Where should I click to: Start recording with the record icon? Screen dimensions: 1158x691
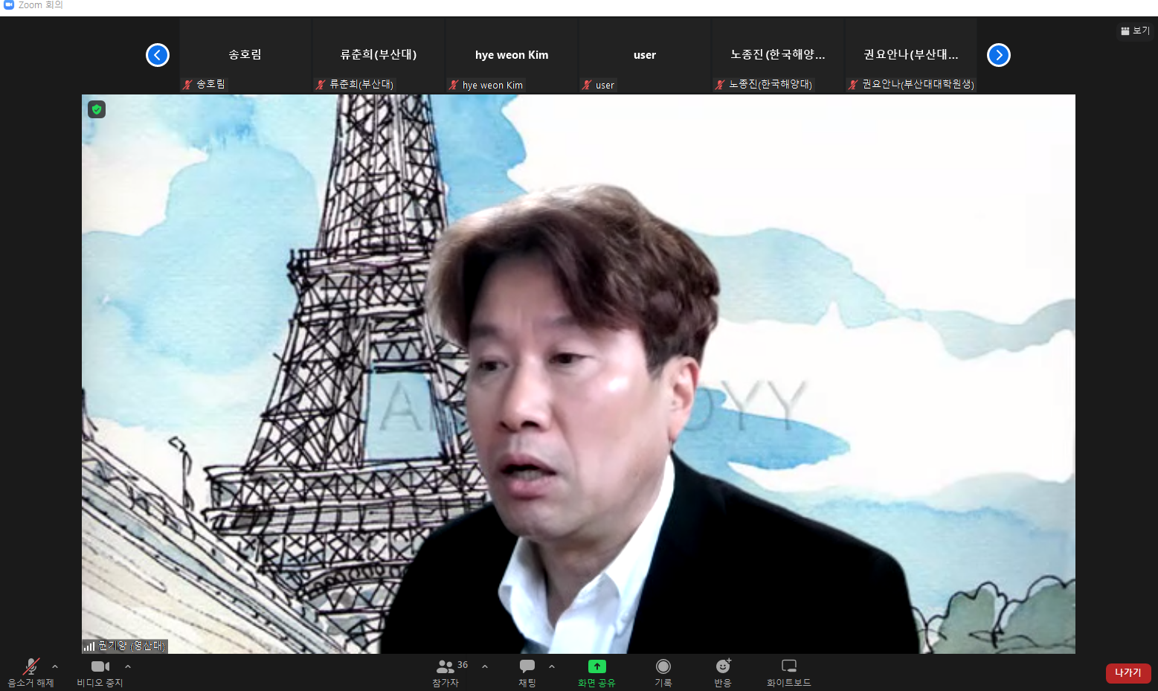663,666
